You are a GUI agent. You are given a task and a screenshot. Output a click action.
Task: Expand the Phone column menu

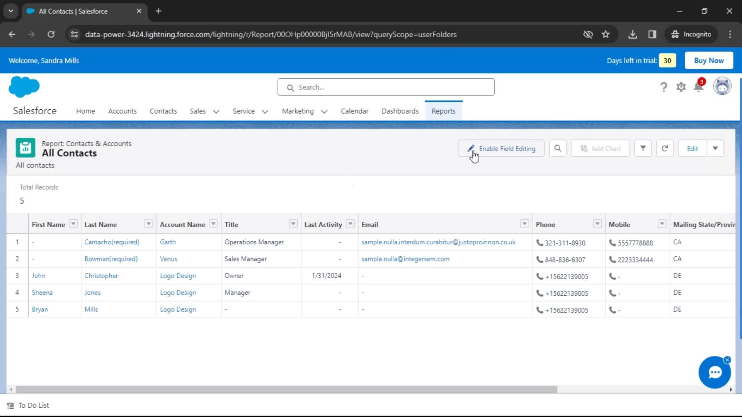tap(597, 224)
